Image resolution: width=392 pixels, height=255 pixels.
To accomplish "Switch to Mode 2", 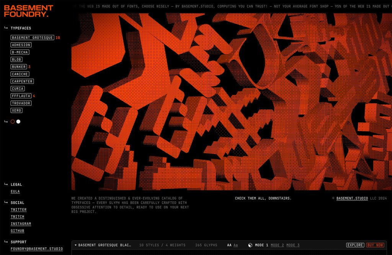I will [277, 245].
